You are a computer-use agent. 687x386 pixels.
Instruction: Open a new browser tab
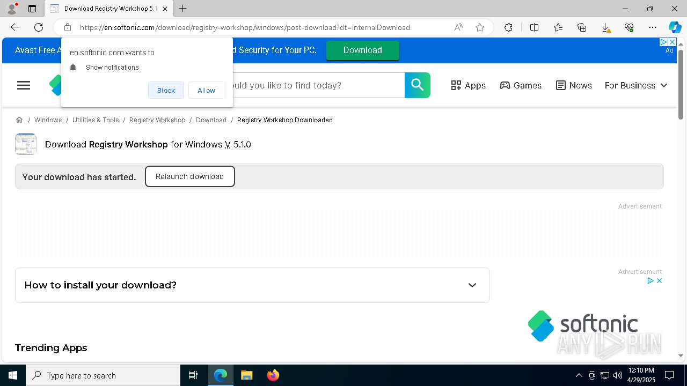183,9
